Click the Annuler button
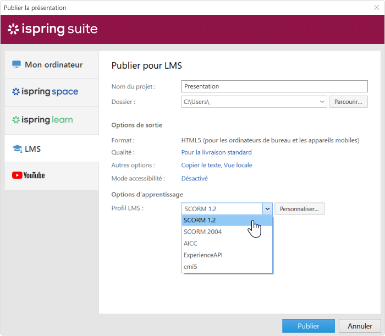 [x=360, y=326]
